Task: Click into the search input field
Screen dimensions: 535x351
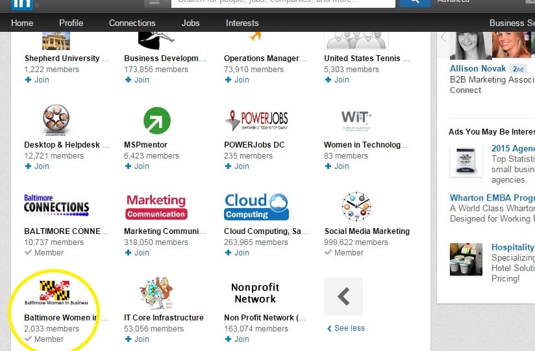Action: 283,3
